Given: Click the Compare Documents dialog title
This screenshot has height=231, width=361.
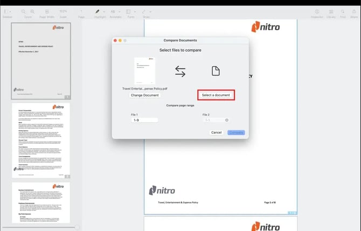Looking at the screenshot, I should coord(180,40).
